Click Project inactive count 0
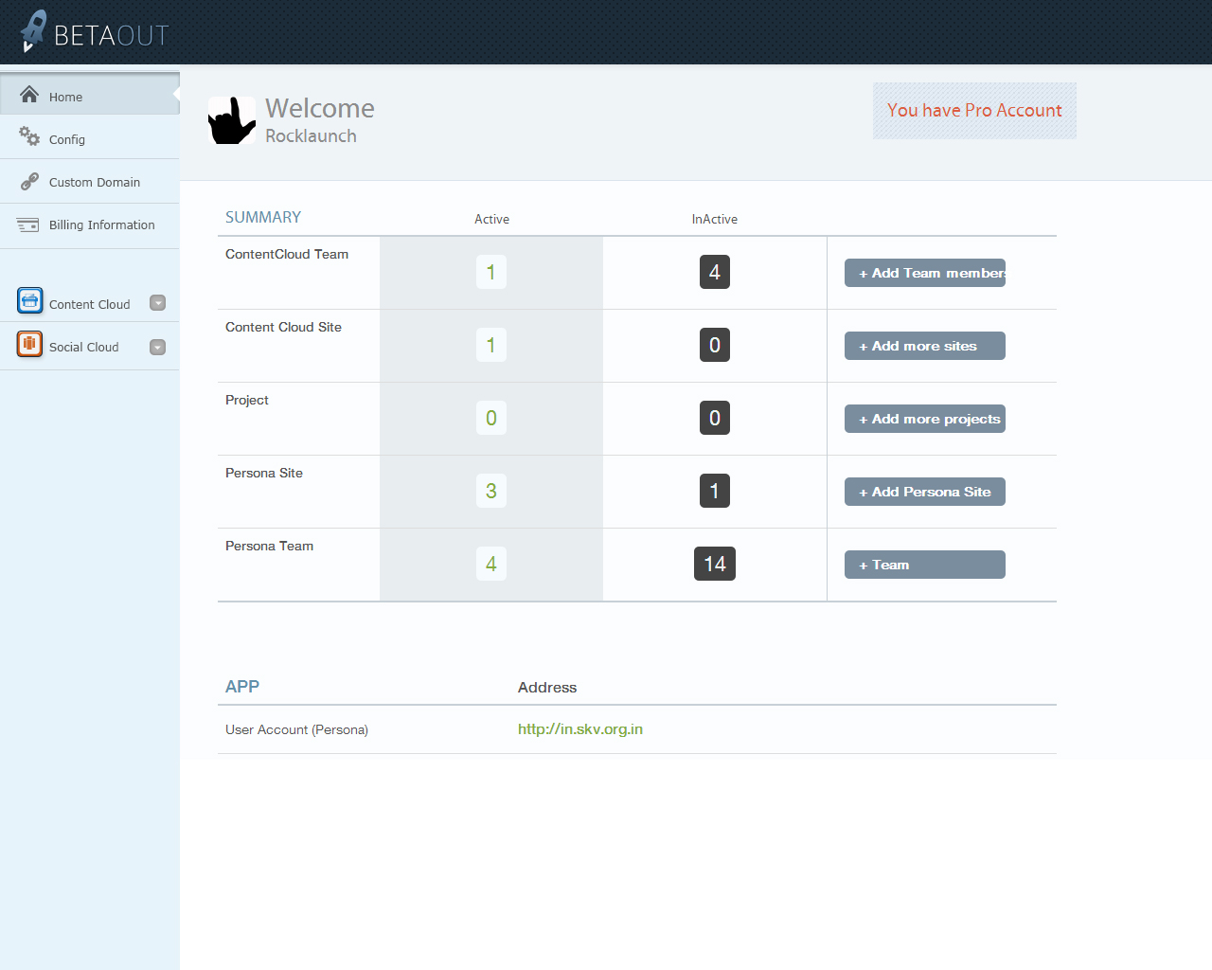 [715, 418]
